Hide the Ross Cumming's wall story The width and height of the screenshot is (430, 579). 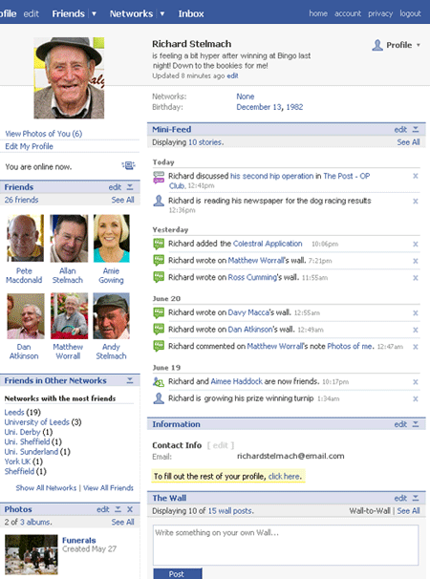pyautogui.click(x=416, y=278)
